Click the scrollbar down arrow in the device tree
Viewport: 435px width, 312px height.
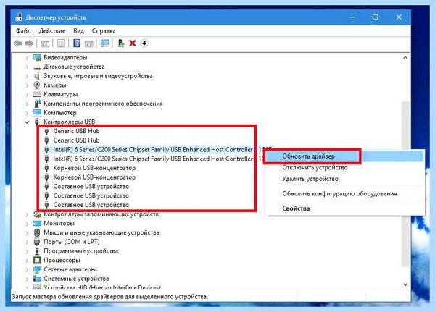click(x=405, y=284)
